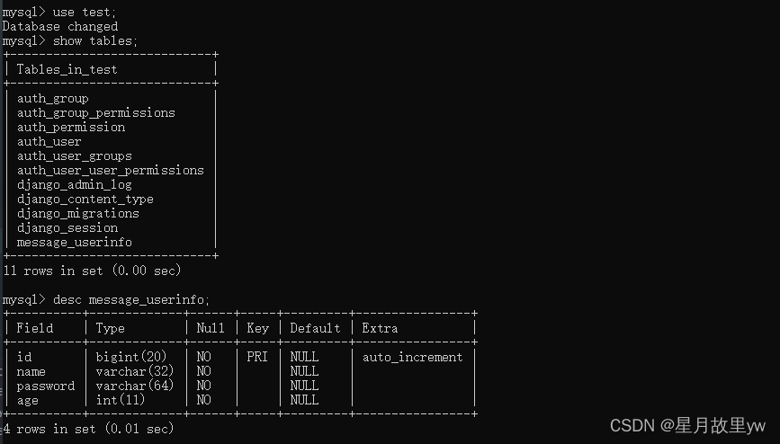
Task: Click the django_session table entry
Action: [x=67, y=227]
